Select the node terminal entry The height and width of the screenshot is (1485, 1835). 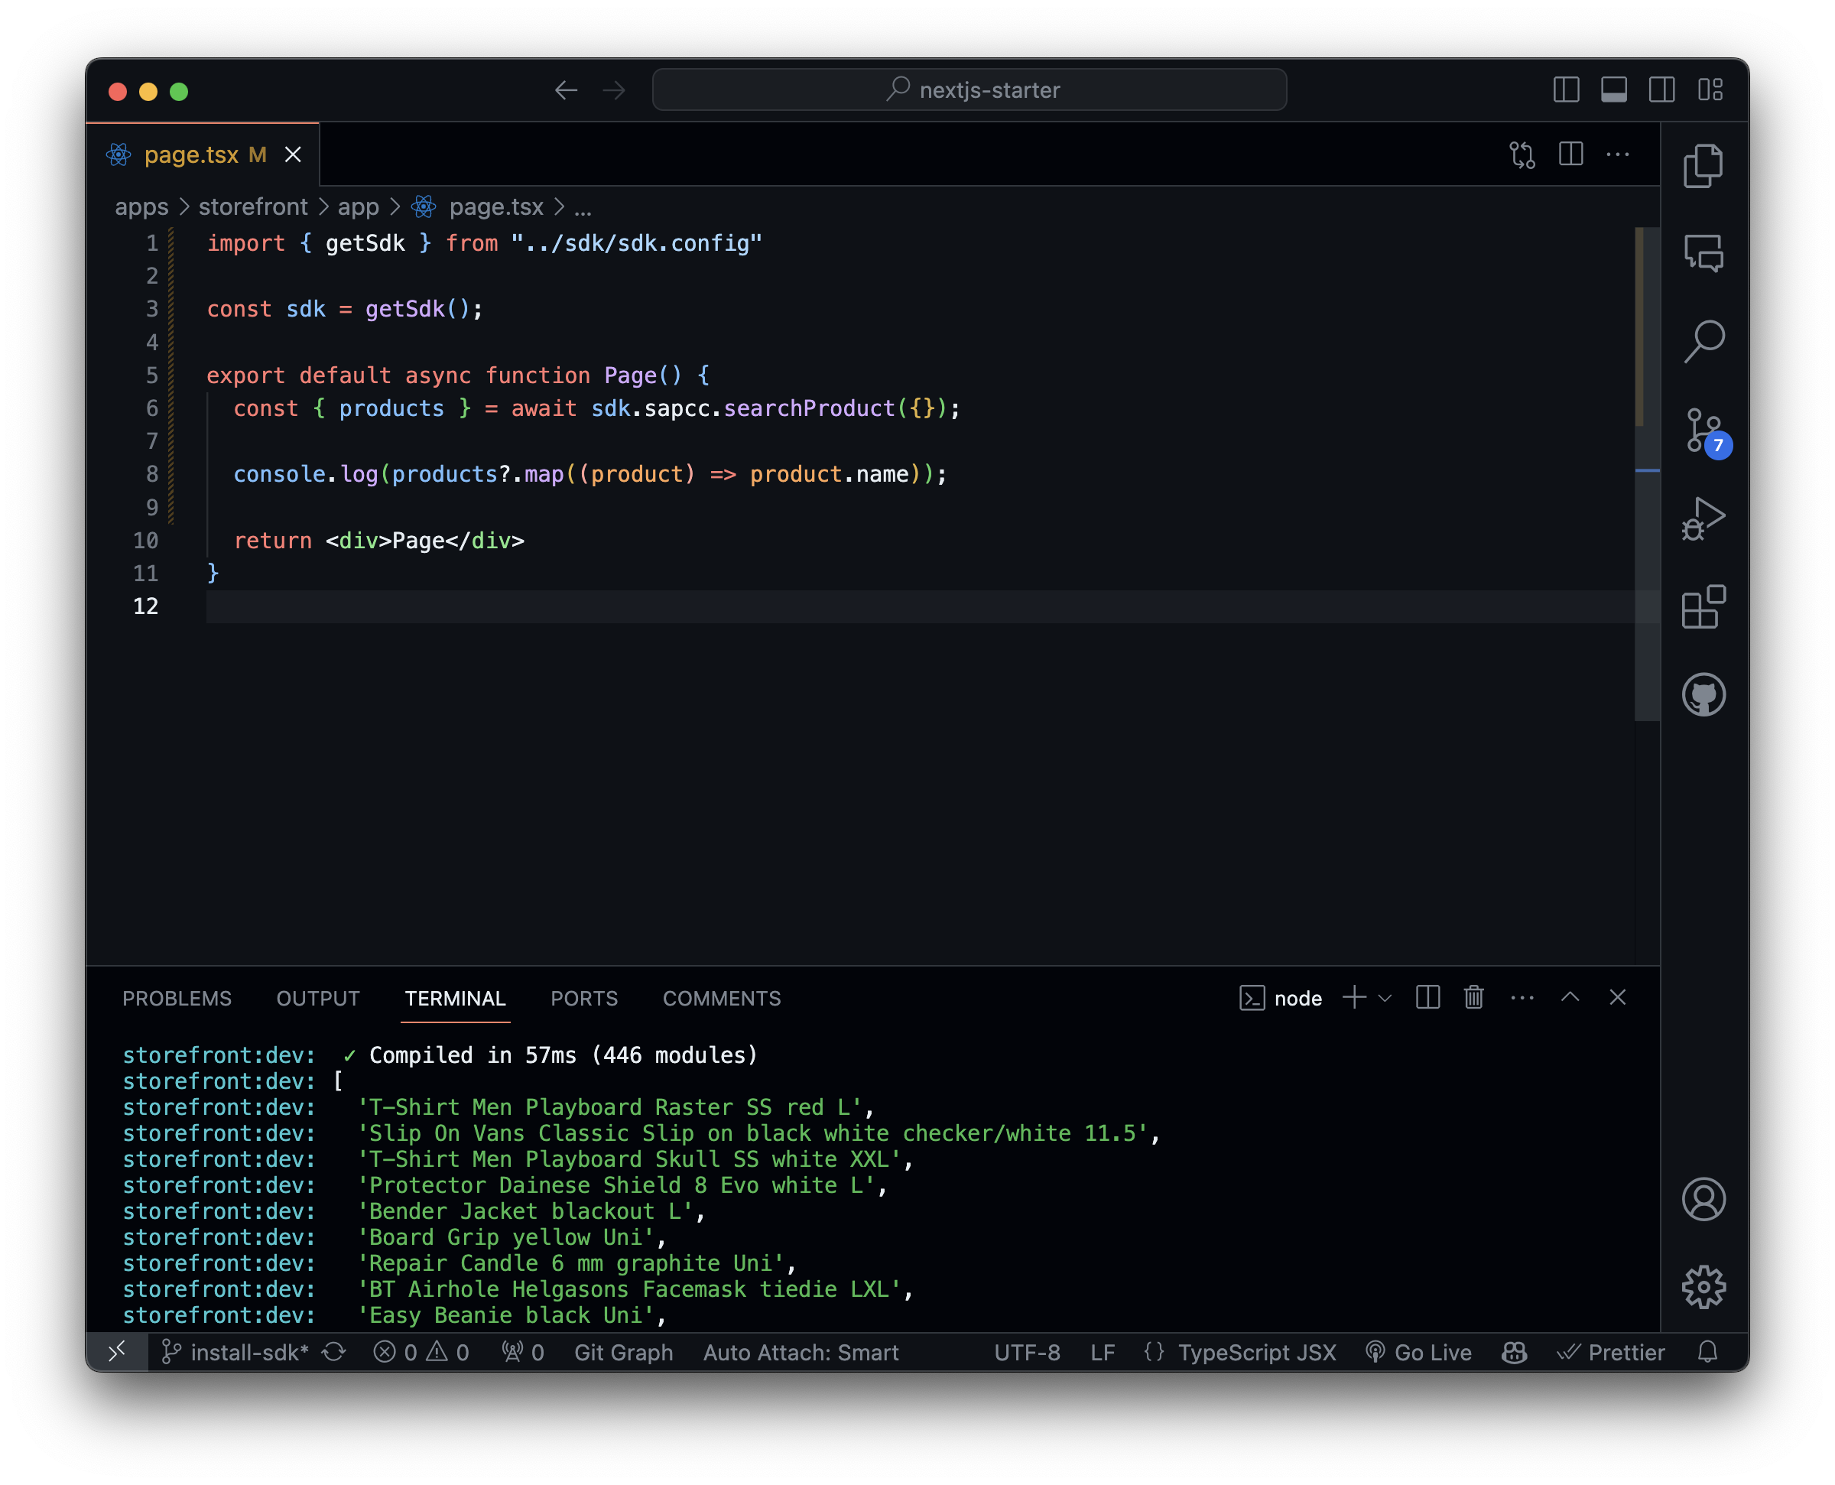1280,998
